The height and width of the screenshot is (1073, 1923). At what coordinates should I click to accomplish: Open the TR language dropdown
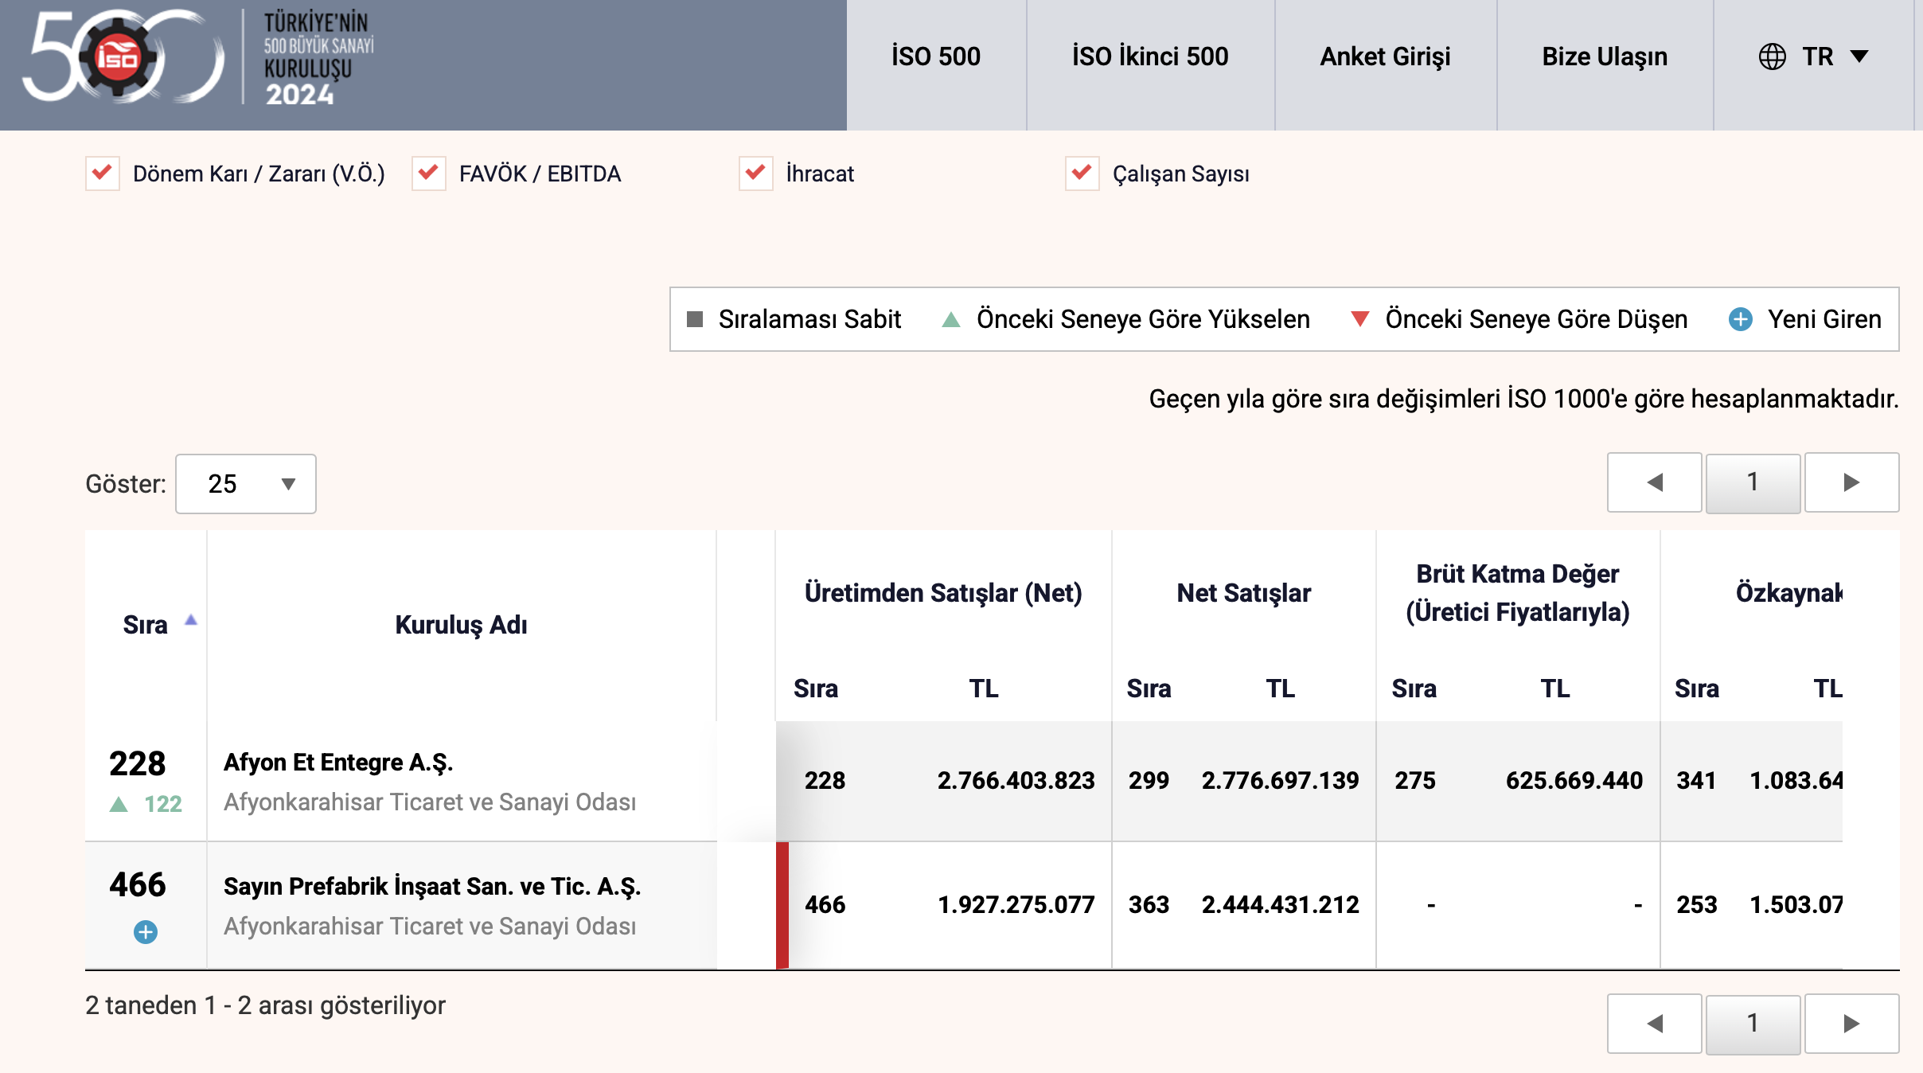click(1813, 57)
